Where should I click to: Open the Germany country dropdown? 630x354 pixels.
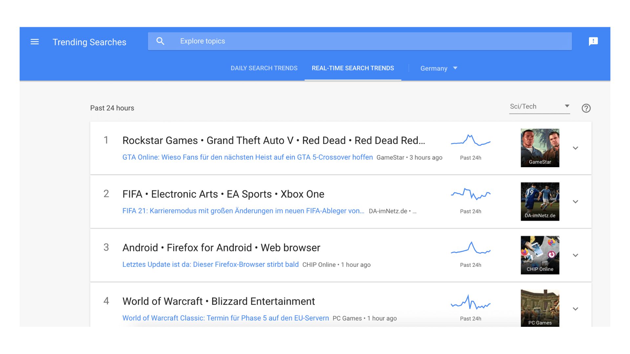[x=439, y=68]
